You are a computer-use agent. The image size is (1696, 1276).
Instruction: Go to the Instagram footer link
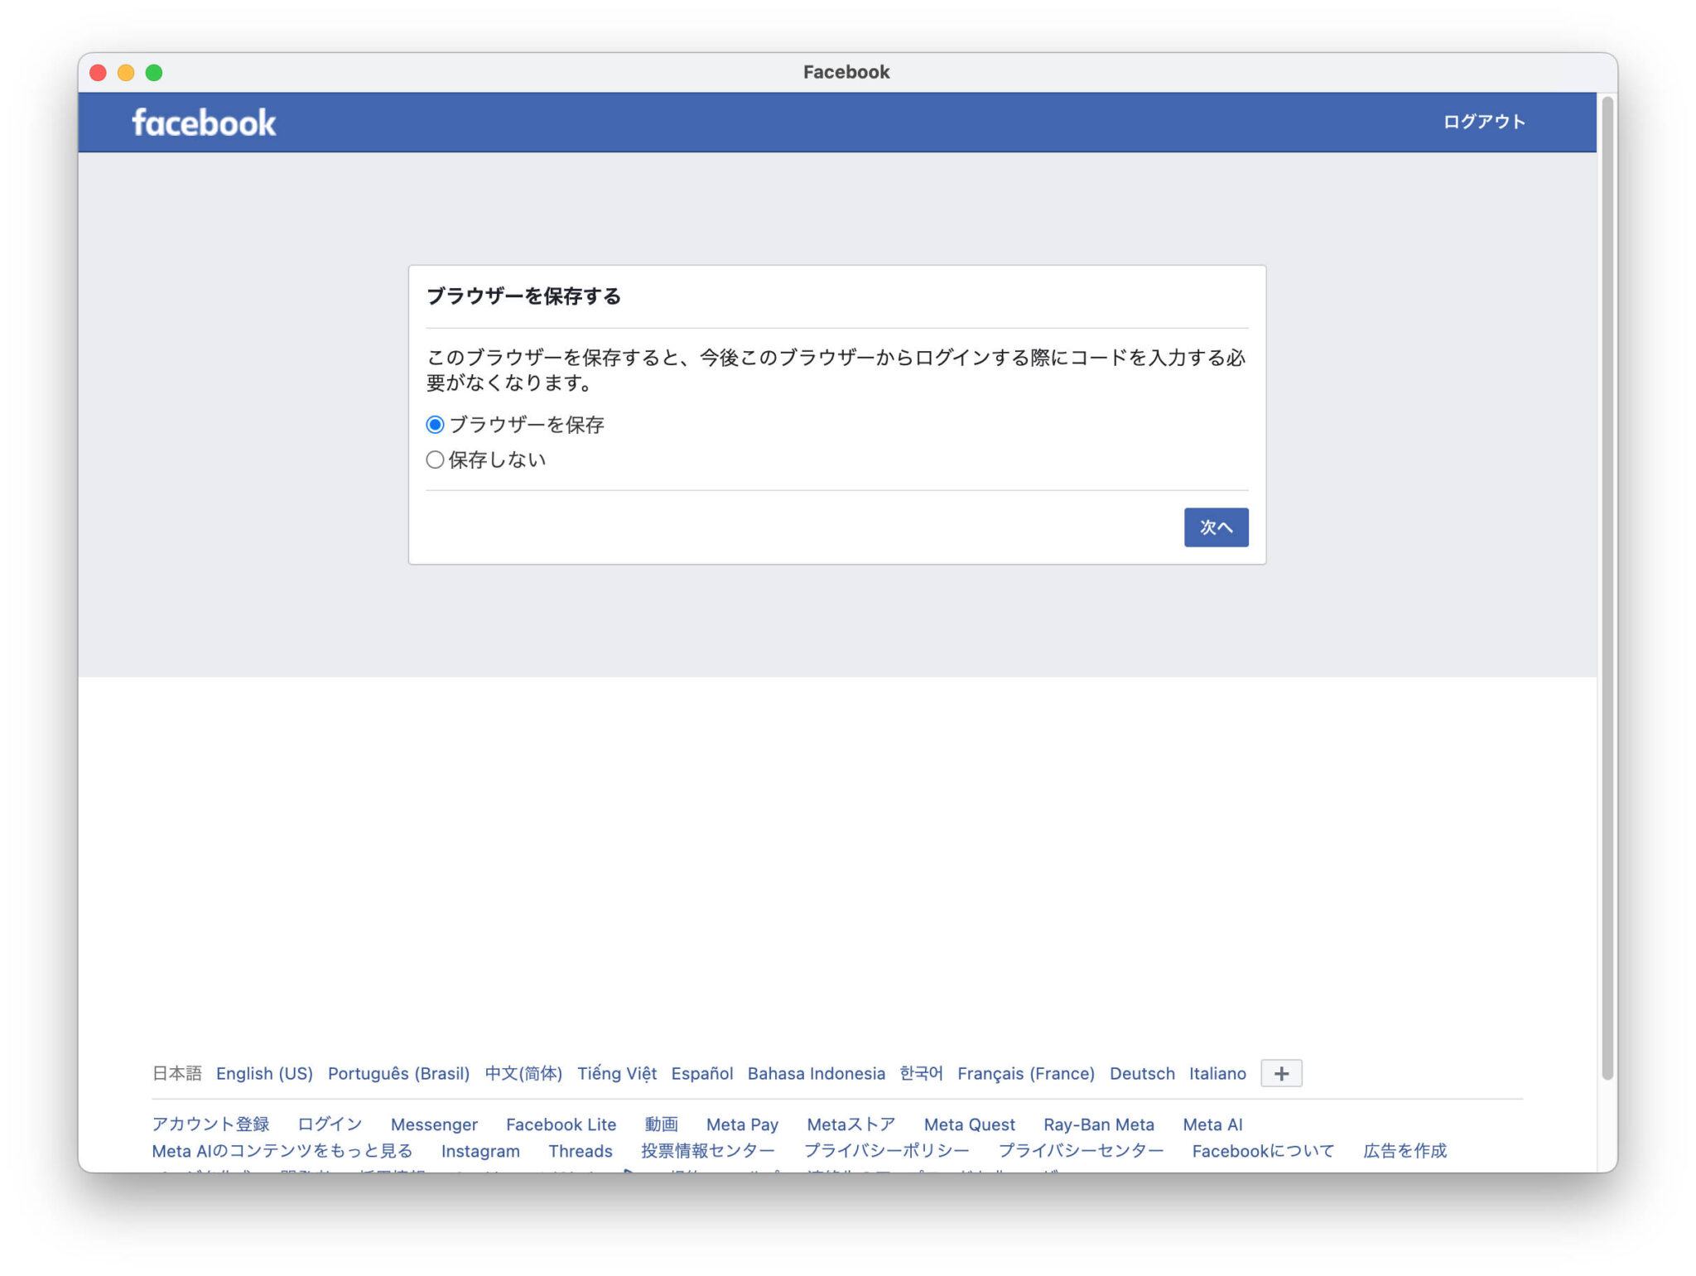click(x=480, y=1151)
